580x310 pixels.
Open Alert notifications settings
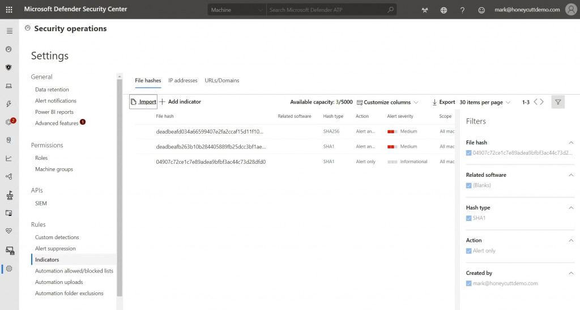click(56, 101)
